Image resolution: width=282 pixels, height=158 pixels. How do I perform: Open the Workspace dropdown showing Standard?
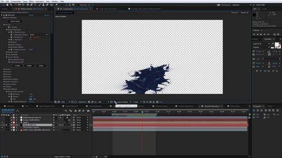point(242,5)
